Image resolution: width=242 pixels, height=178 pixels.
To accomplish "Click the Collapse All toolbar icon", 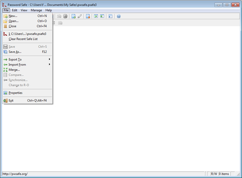I will (102, 16).
